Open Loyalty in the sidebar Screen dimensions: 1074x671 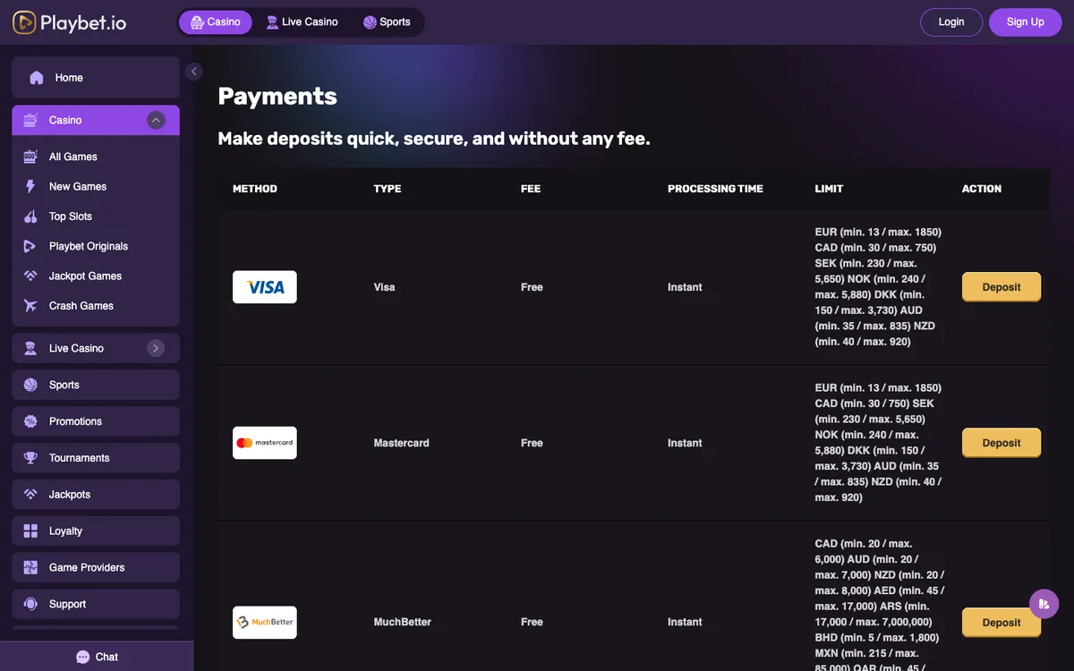click(x=96, y=531)
